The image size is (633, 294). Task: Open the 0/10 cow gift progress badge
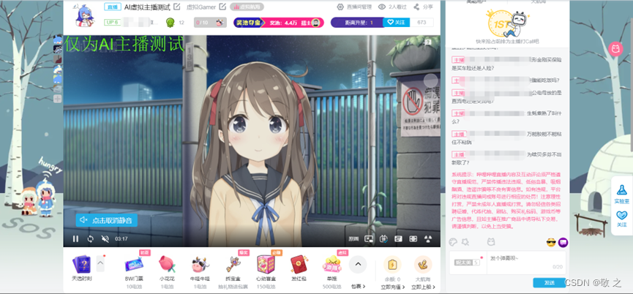(210, 23)
